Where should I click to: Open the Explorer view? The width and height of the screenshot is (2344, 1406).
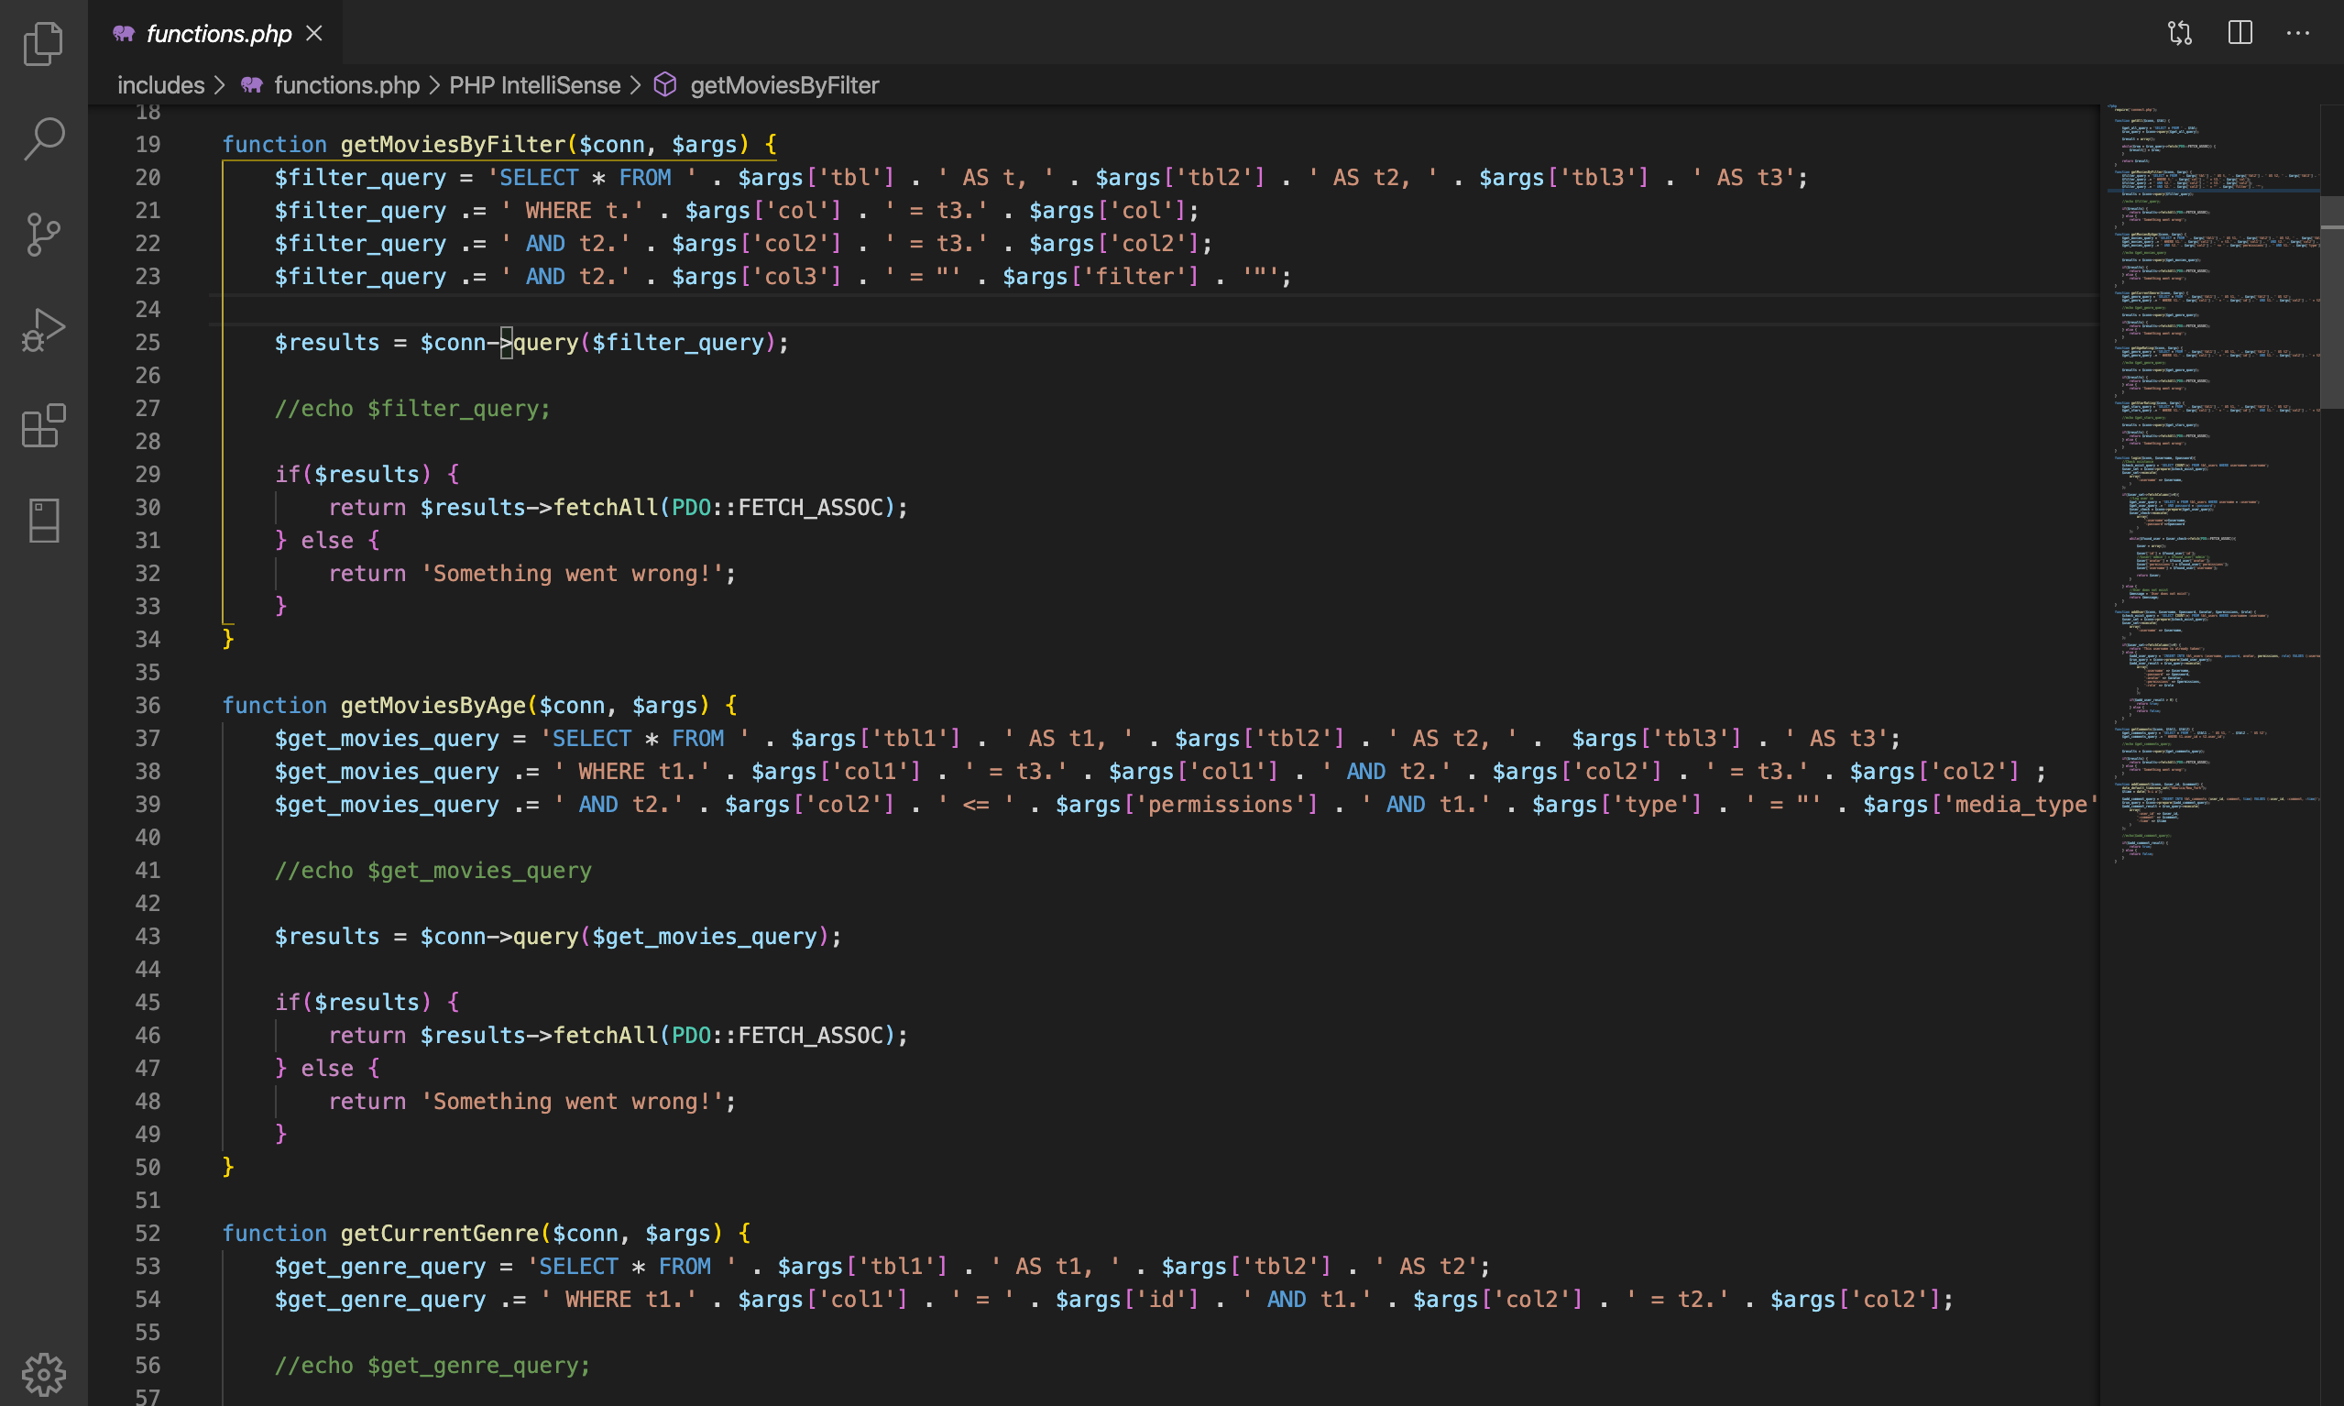43,43
